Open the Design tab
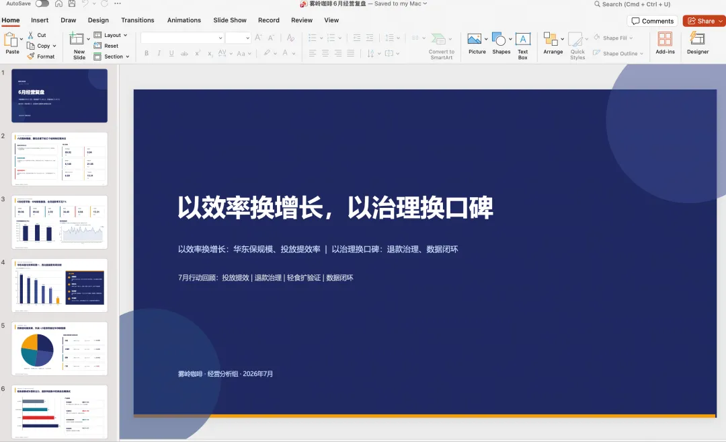Image resolution: width=726 pixels, height=442 pixels. [98, 20]
